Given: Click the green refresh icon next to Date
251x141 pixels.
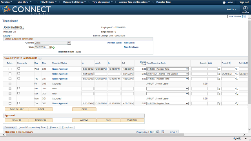Looking at the screenshot, I should tap(53, 47).
